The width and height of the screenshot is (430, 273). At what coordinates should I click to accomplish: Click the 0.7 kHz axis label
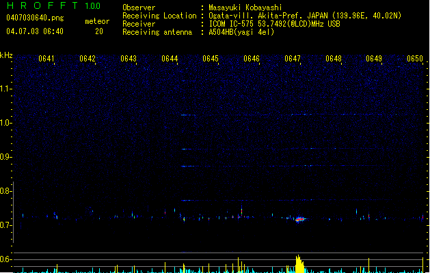click(5, 225)
